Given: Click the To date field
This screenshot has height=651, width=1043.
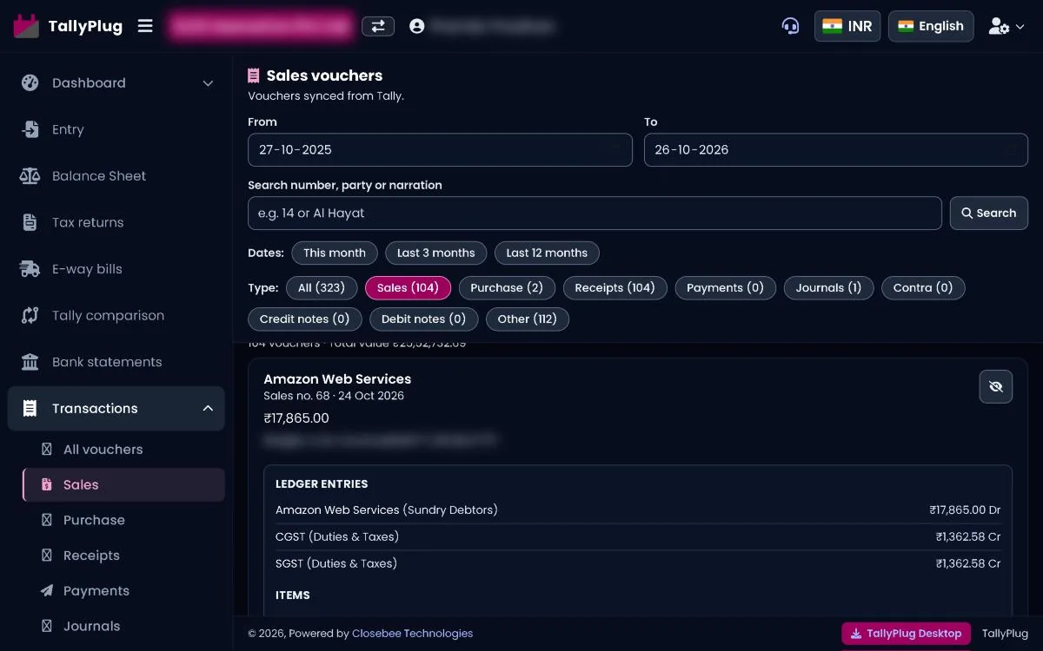Looking at the screenshot, I should pos(836,149).
